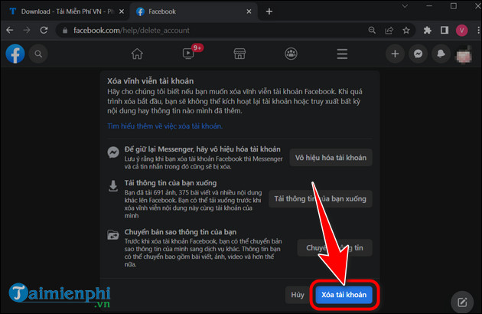
Task: Click the folder transfer icon beside Chuyển bản sao
Action: tap(113, 235)
